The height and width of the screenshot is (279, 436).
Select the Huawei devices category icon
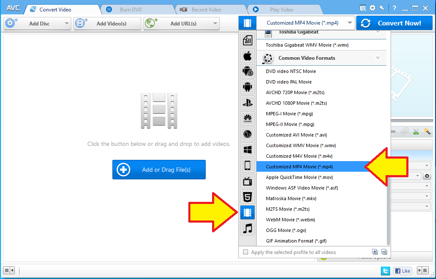(x=247, y=119)
